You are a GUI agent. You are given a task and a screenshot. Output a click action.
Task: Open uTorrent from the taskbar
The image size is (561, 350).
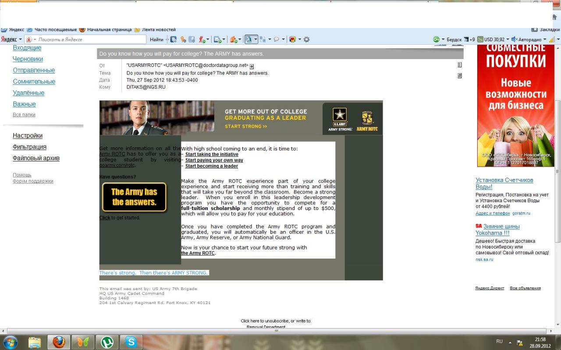point(107,342)
